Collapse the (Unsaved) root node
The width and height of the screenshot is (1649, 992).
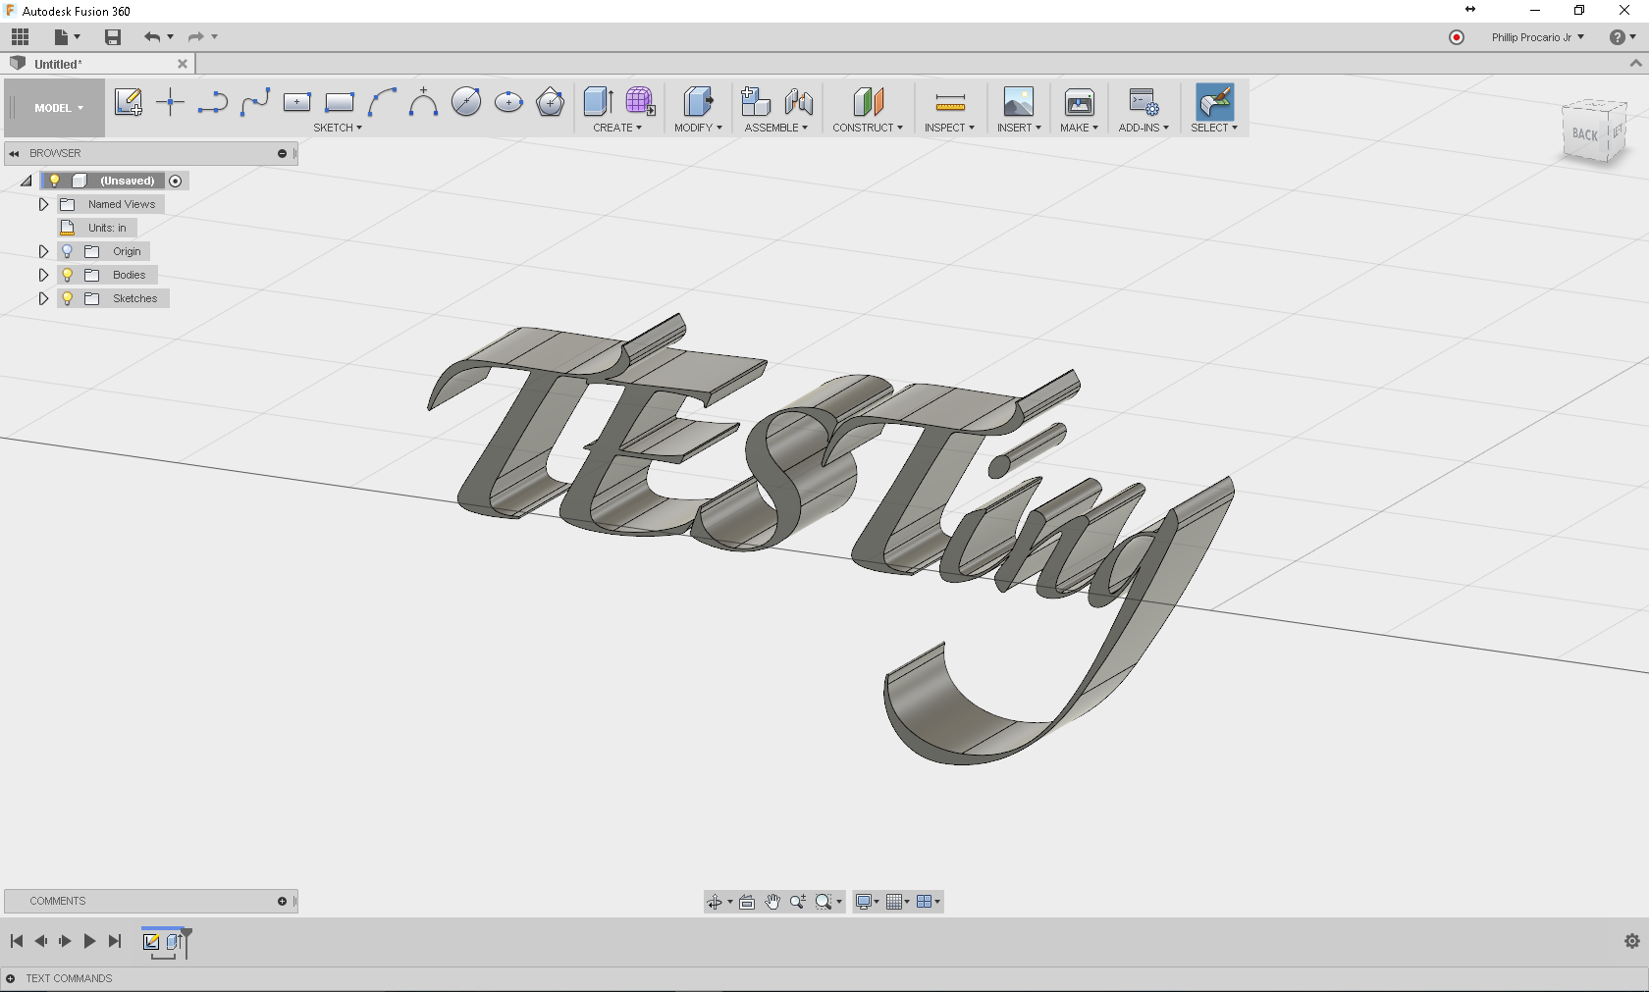[27, 181]
